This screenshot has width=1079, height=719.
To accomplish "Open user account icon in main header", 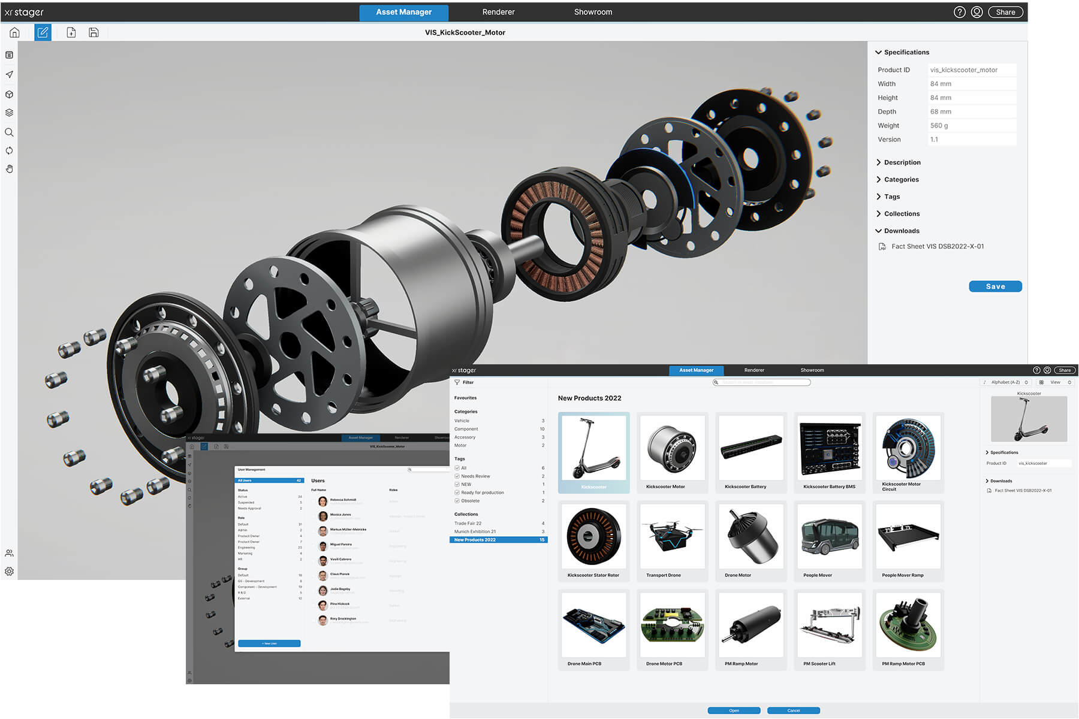I will (977, 12).
